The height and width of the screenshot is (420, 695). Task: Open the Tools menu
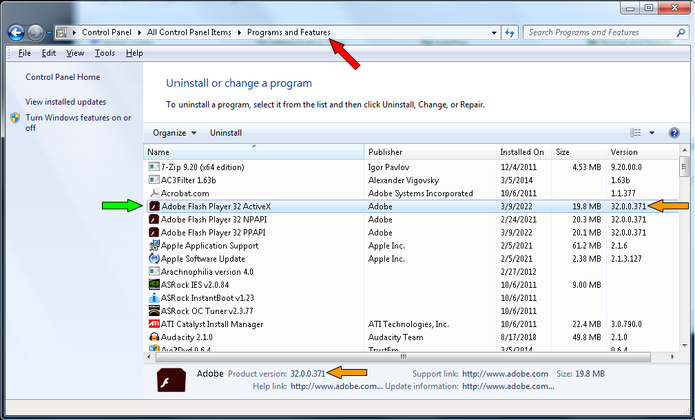[x=105, y=53]
